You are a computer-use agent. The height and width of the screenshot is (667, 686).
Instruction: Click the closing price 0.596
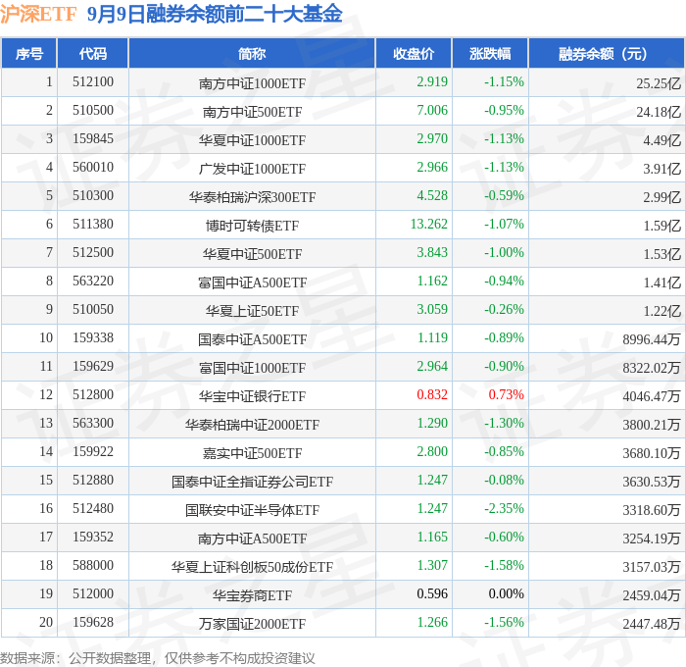[x=432, y=593]
